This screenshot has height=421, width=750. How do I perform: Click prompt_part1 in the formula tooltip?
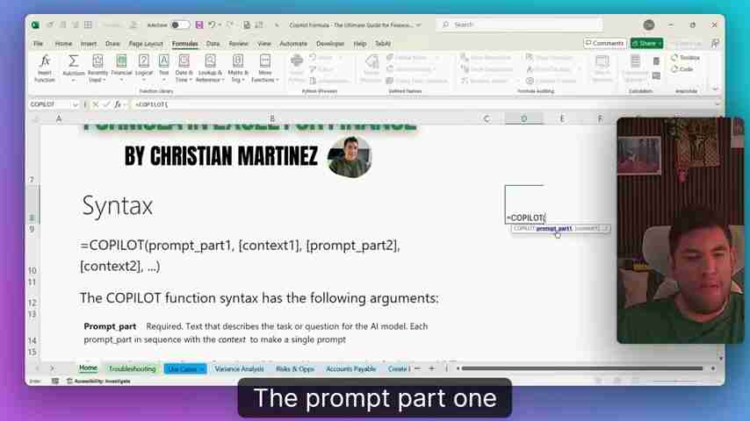(x=554, y=228)
